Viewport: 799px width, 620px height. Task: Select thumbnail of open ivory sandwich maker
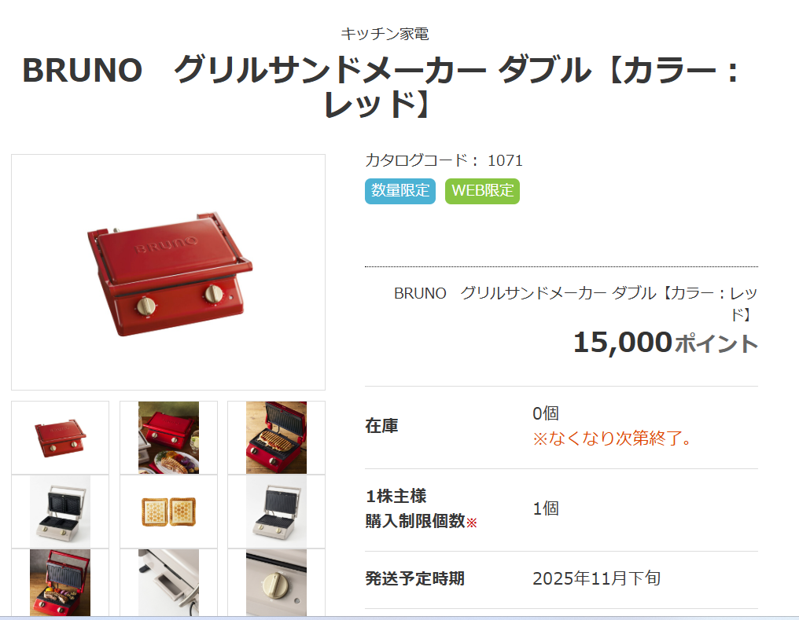[x=60, y=512]
